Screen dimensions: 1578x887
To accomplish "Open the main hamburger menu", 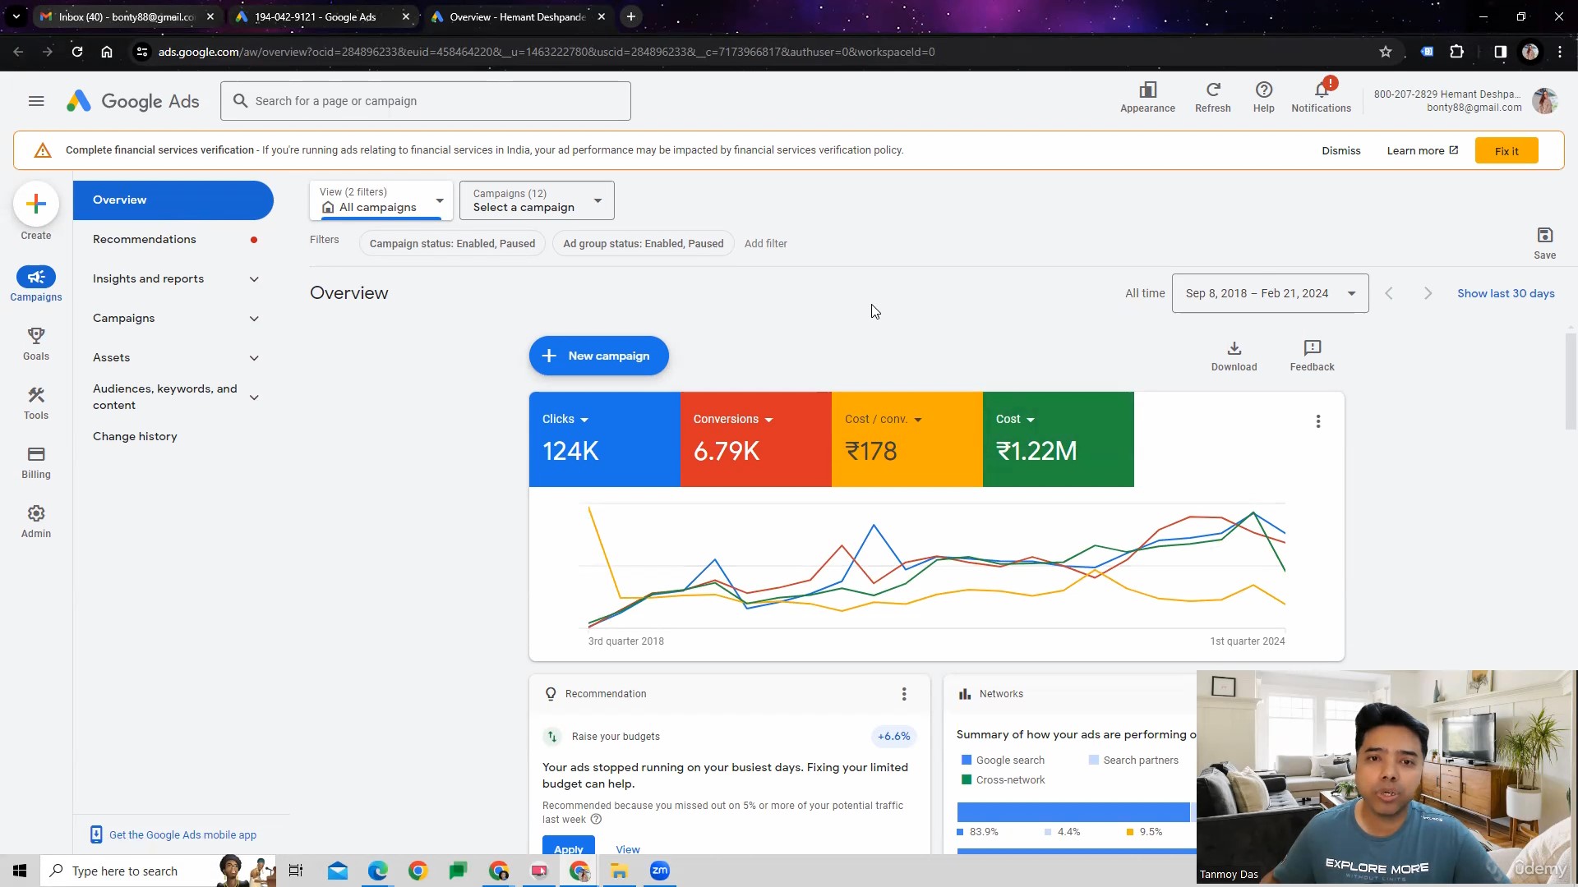I will [x=36, y=101].
